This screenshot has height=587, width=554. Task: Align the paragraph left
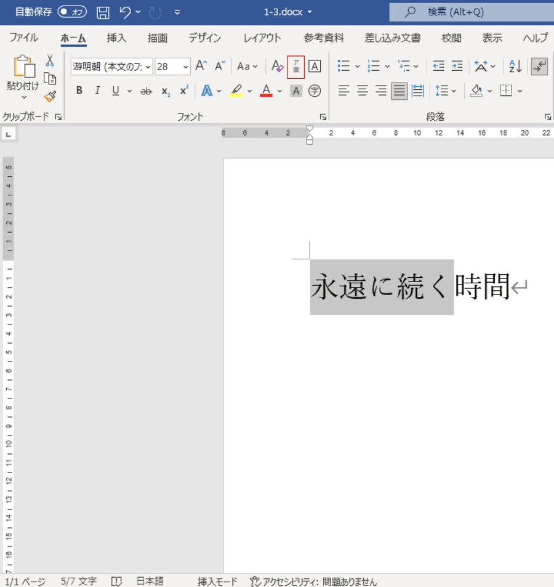[x=343, y=91]
